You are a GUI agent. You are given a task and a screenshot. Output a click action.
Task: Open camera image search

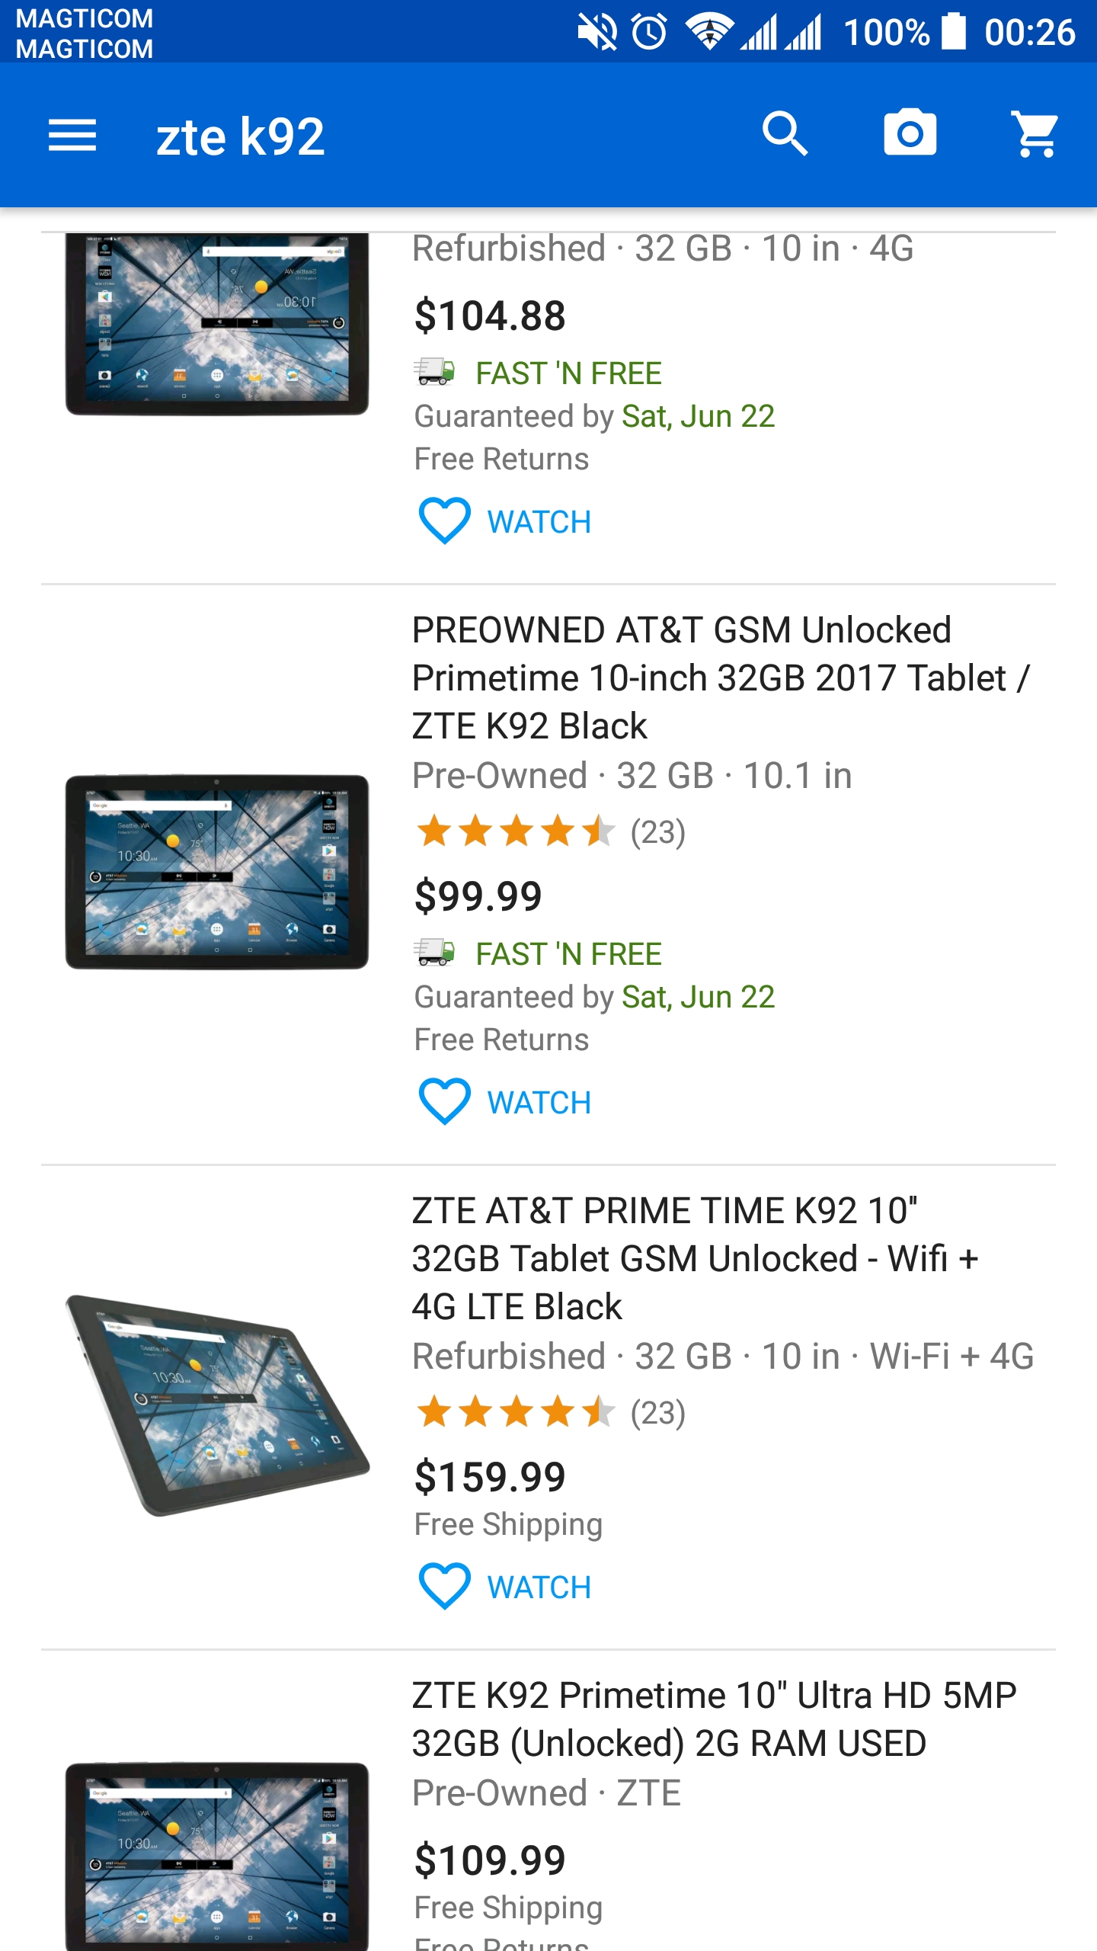click(x=910, y=134)
